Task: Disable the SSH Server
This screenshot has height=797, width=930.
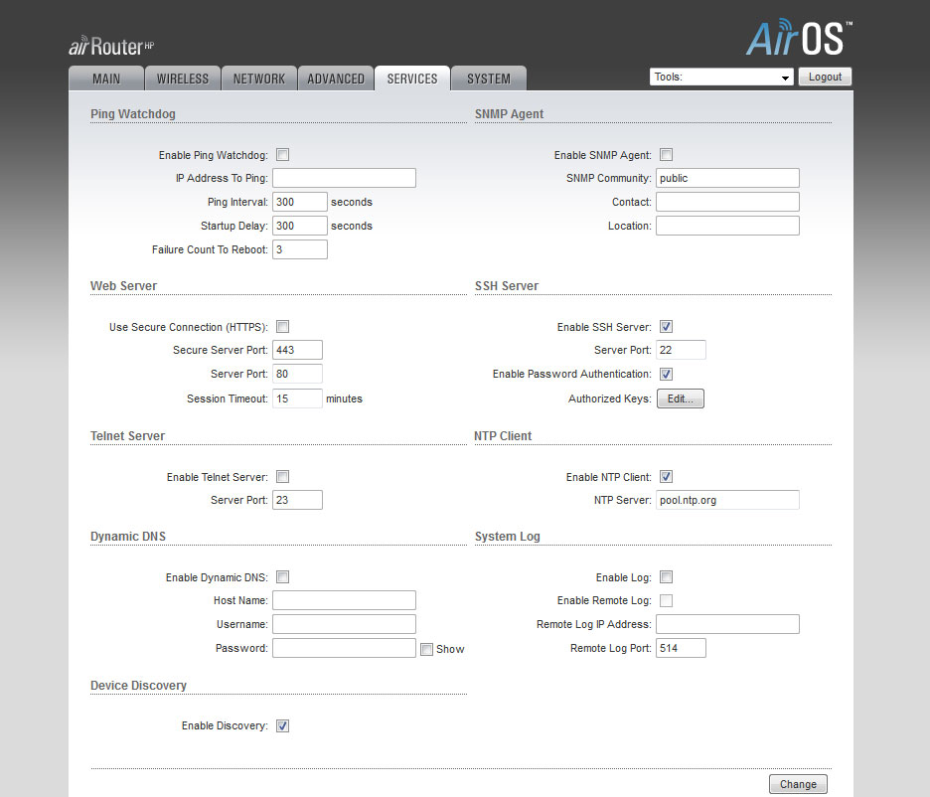Action: click(x=666, y=326)
